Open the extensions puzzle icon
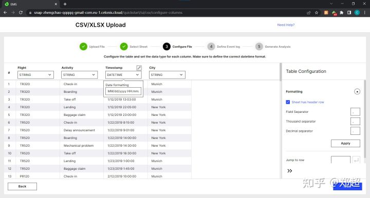The width and height of the screenshot is (370, 198). (341, 13)
